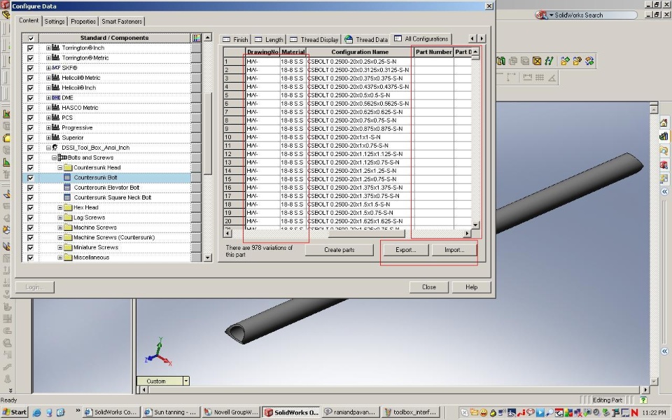Click the Help button in Configure Data
Viewport: 672px width, 420px height.
(x=471, y=287)
